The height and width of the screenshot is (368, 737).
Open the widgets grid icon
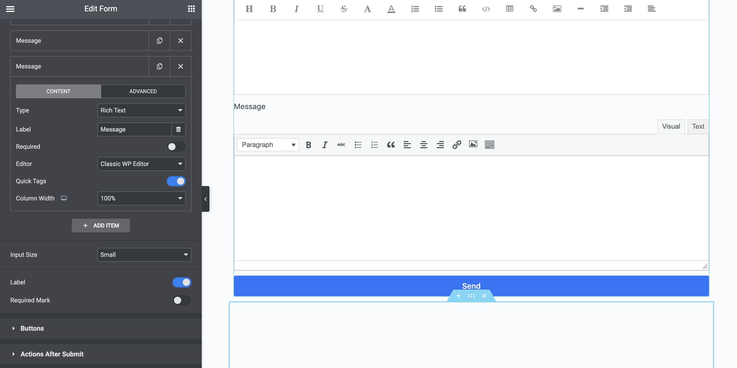pyautogui.click(x=191, y=9)
